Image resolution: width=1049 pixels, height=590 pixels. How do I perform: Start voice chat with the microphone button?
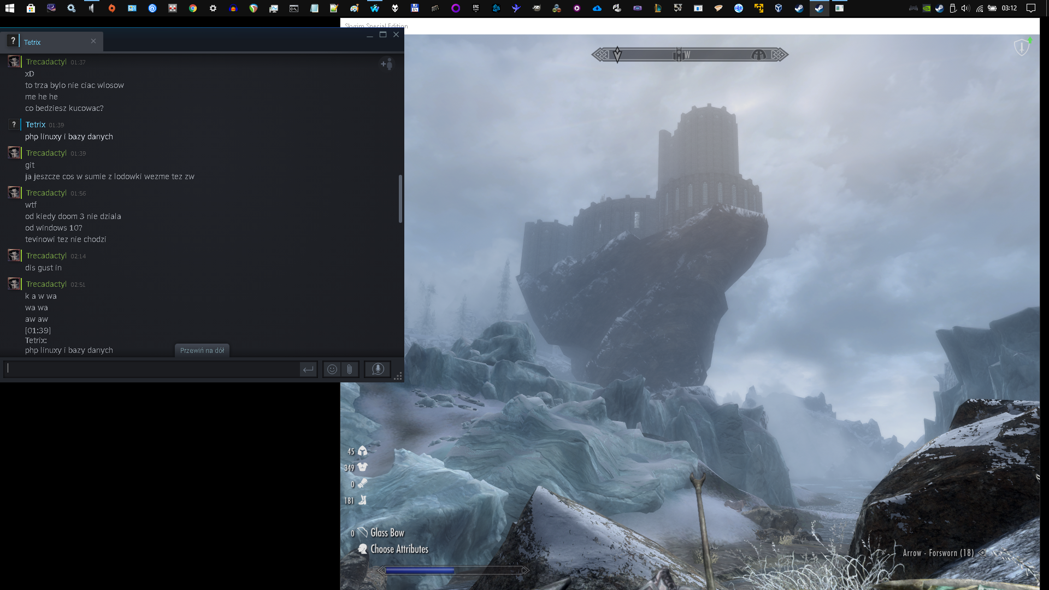pyautogui.click(x=378, y=369)
